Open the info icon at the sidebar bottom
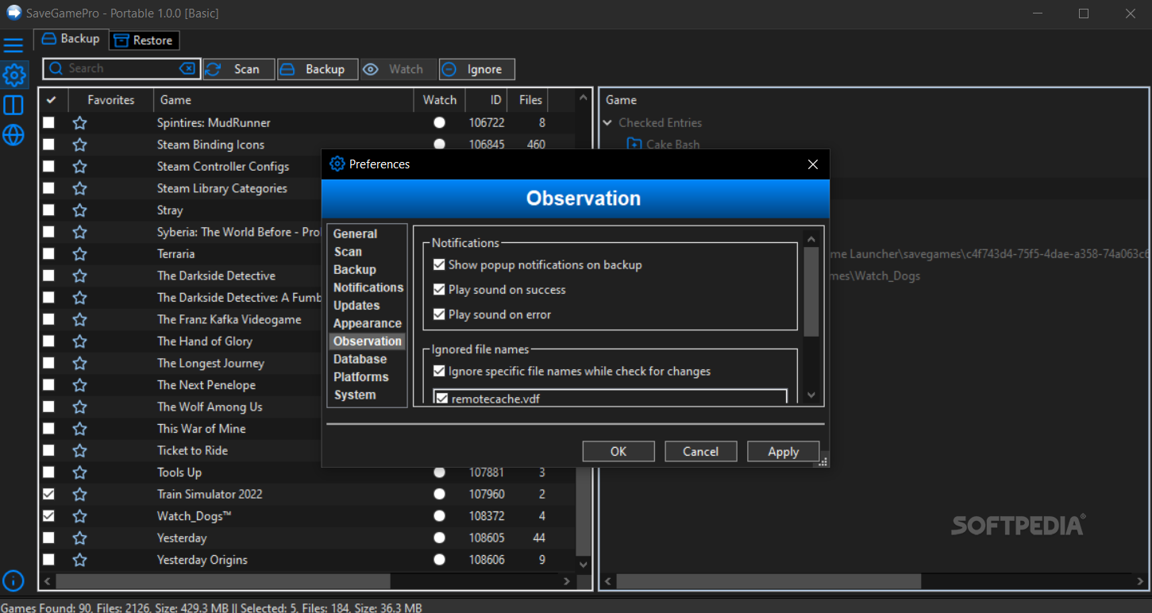 13,580
